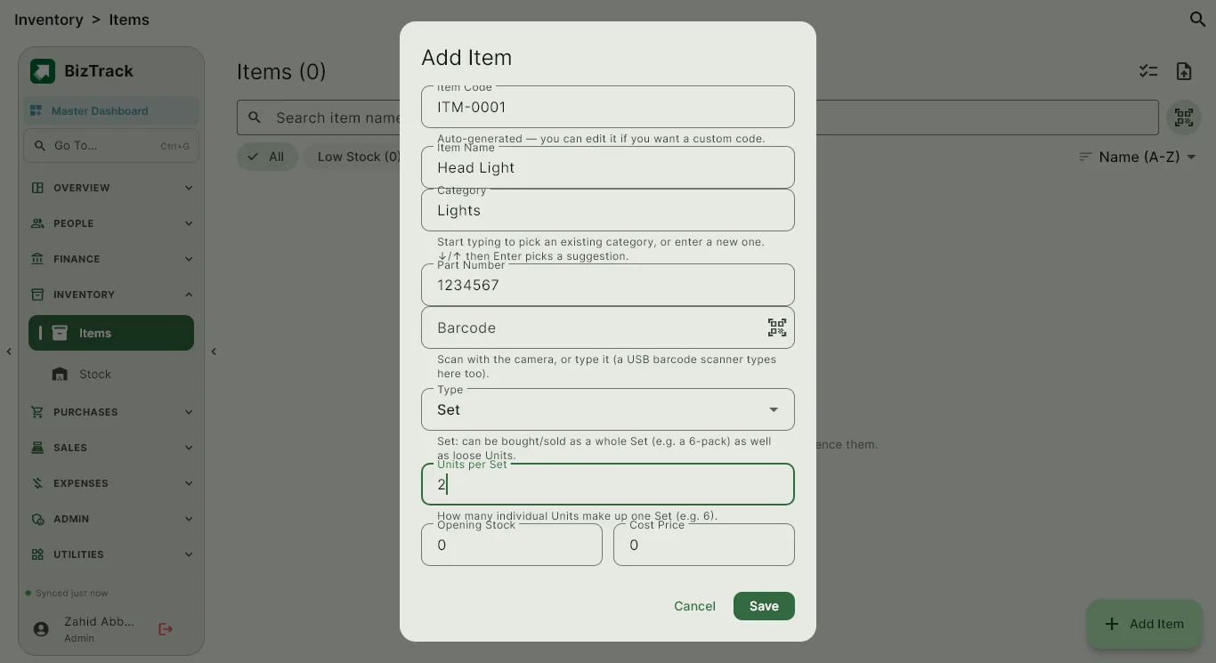
Task: Click the Go To search box
Action: click(111, 146)
